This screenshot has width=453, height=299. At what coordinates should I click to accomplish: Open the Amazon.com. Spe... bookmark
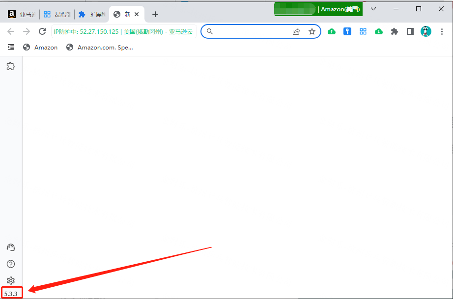click(100, 47)
